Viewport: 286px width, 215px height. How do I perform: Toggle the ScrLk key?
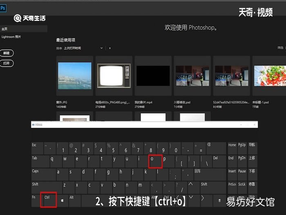[242, 188]
